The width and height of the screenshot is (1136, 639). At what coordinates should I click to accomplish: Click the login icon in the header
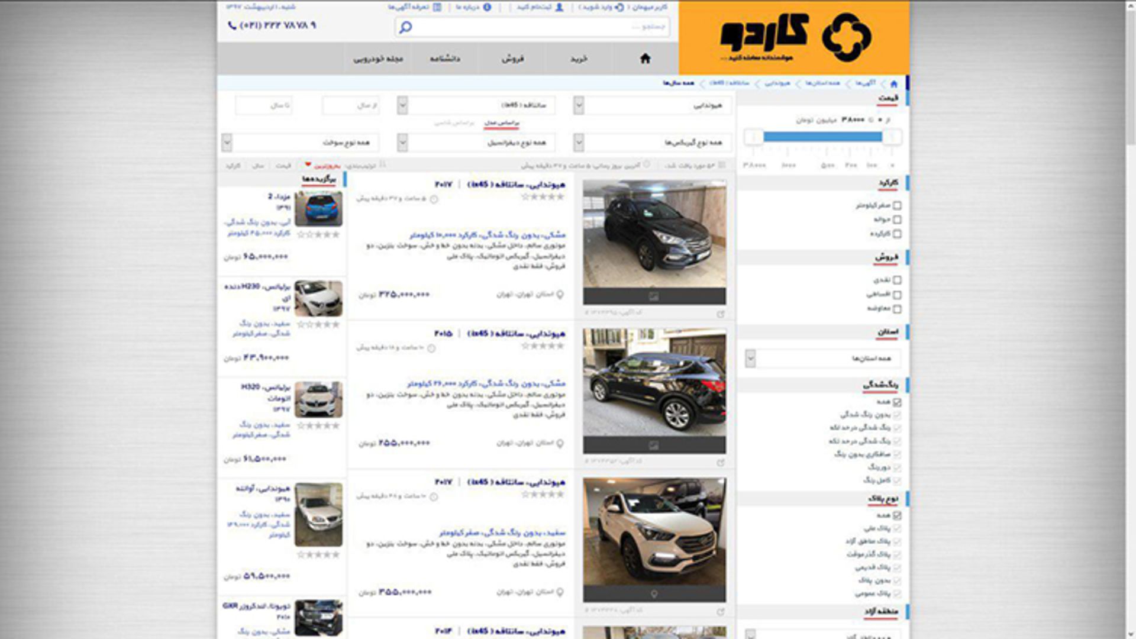(x=619, y=7)
